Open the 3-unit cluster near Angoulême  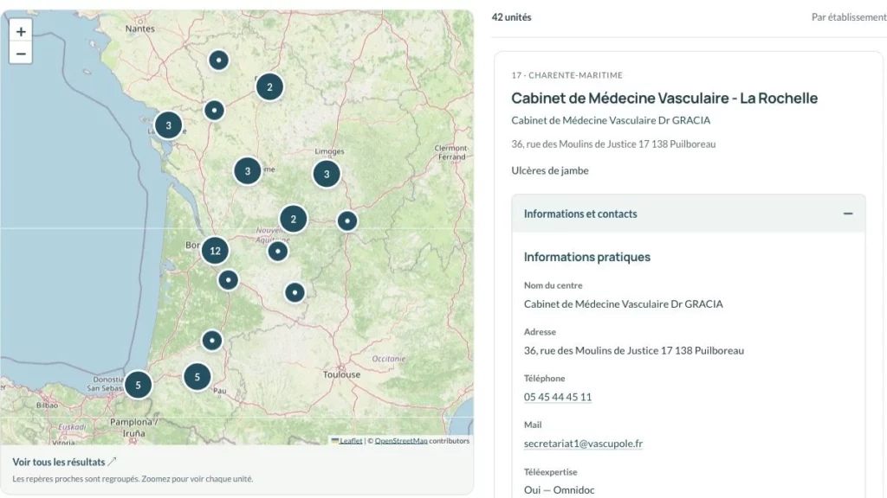pyautogui.click(x=247, y=170)
